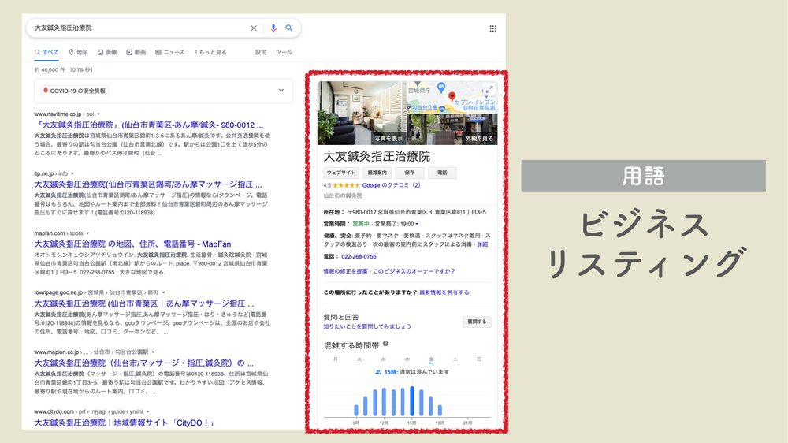Switch to the 動画 tab
788x443 pixels.
136,52
